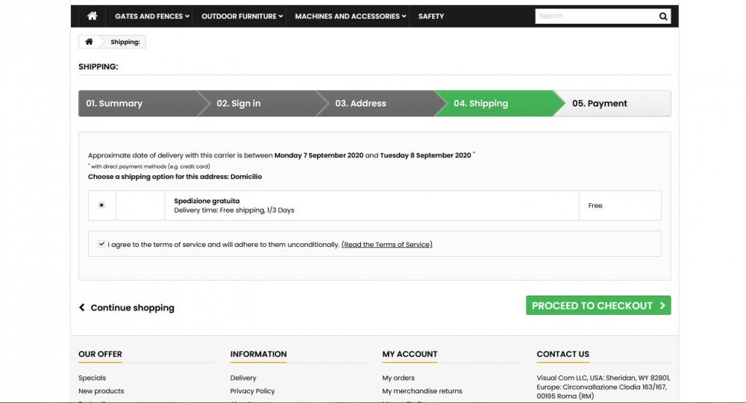Open the home icon in the navigation bar
The height and width of the screenshot is (403, 746).
pos(93,16)
